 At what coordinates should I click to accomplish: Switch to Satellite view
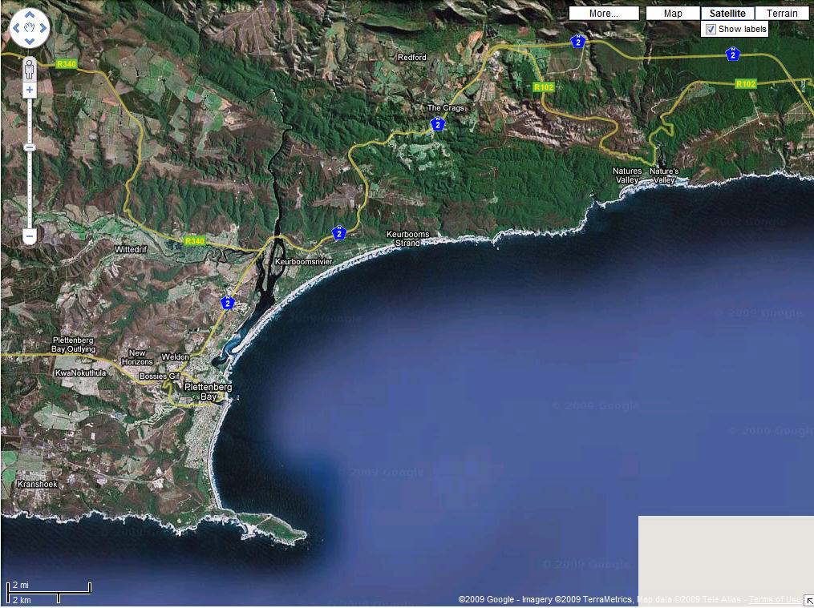727,14
